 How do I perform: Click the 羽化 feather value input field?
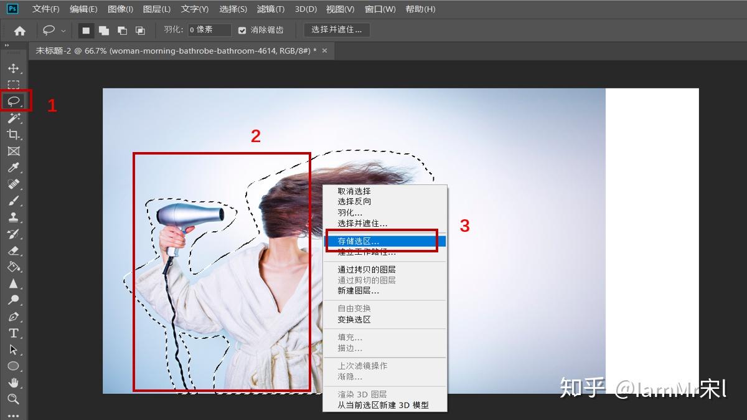pyautogui.click(x=209, y=30)
